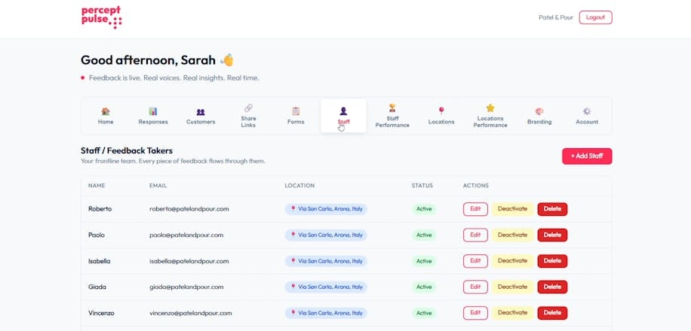Edit Roberto's staff record

click(475, 209)
